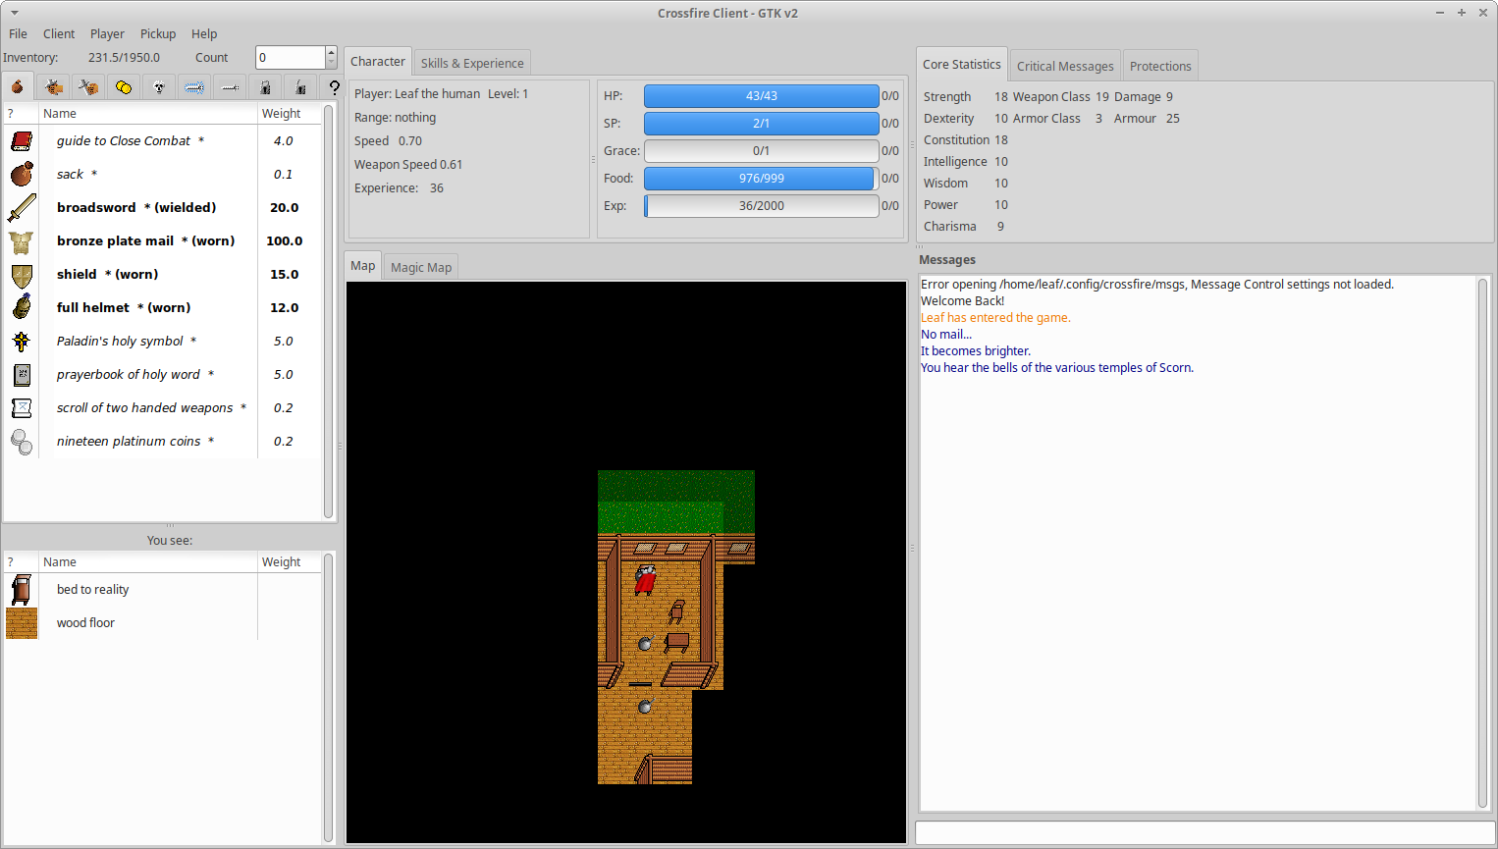Click the 'Player: Leaf the human' text

(x=417, y=94)
